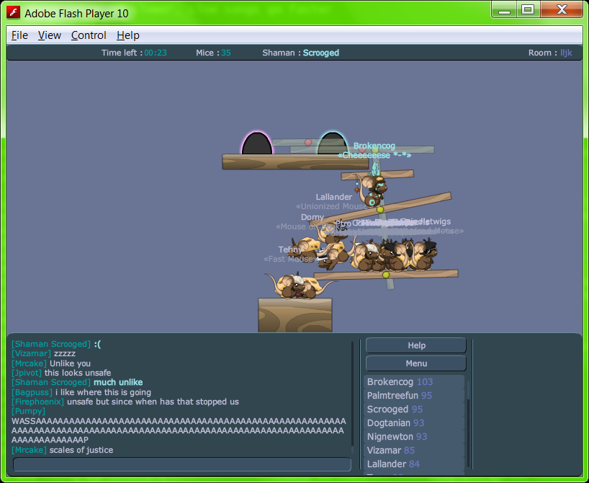
Task: Click the red anchor dot on transparent plank
Action: pos(308,142)
